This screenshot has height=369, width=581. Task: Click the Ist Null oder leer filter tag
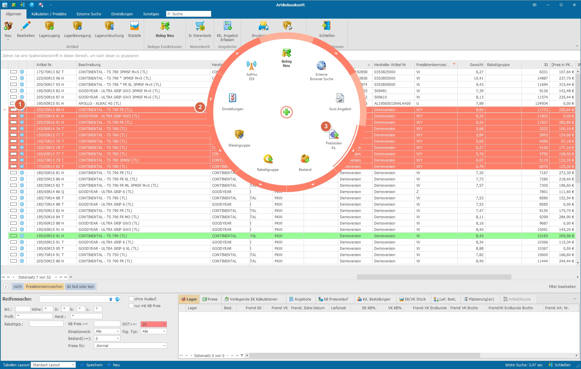tap(80, 286)
